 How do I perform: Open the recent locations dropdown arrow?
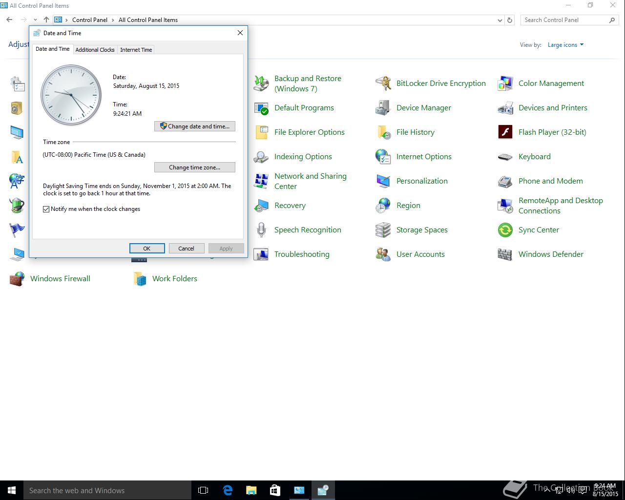[x=35, y=20]
